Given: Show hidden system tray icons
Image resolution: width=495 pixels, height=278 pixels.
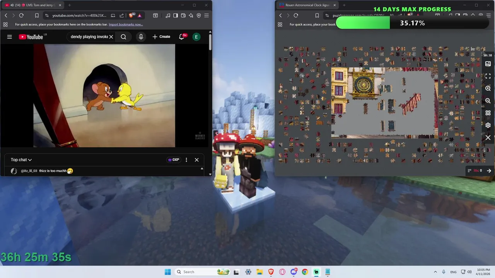Looking at the screenshot, I should (x=435, y=272).
